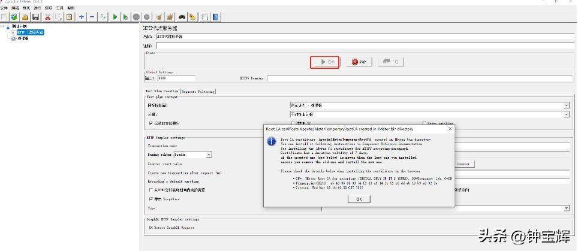Viewport: 578px width, 251px height.
Task: Click the dialog line "Certificate has a duration validity of 7 days"
Action: click(x=324, y=153)
